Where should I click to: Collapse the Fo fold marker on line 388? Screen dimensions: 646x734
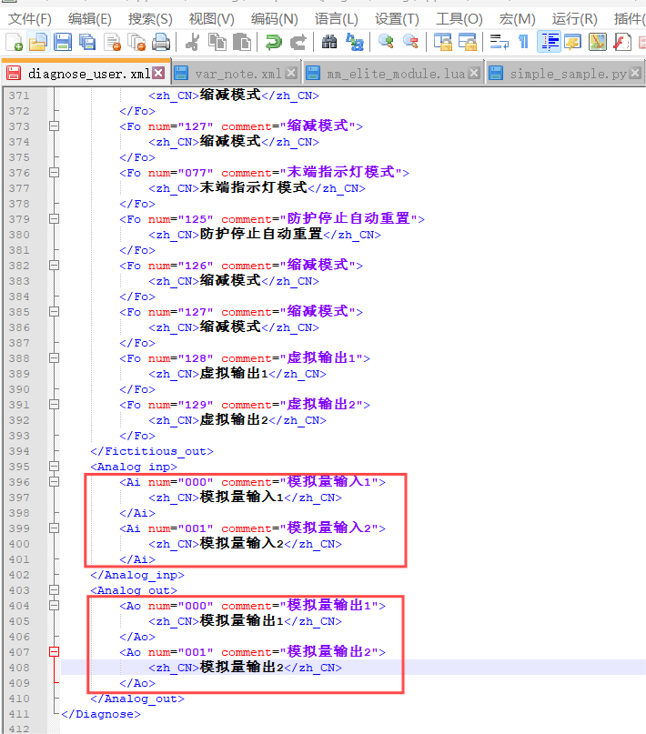[55, 358]
